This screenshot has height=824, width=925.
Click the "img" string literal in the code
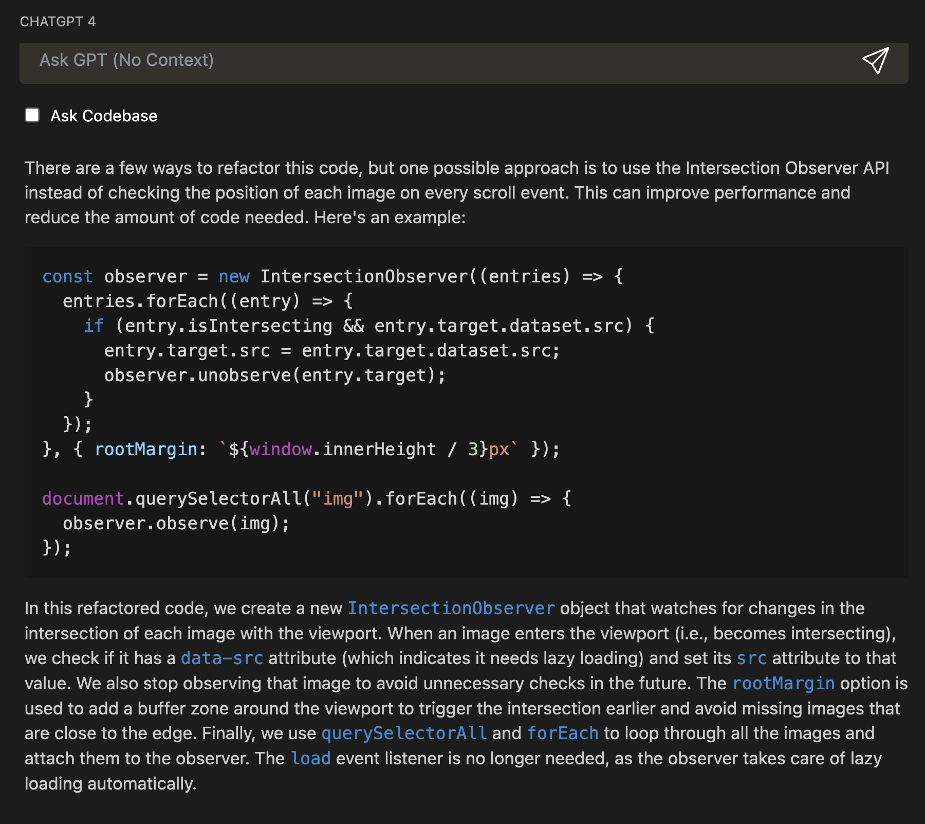(x=338, y=499)
